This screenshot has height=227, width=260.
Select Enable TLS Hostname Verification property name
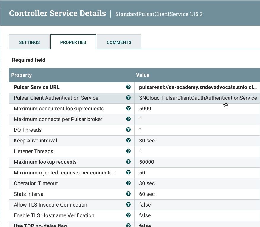coord(54,215)
